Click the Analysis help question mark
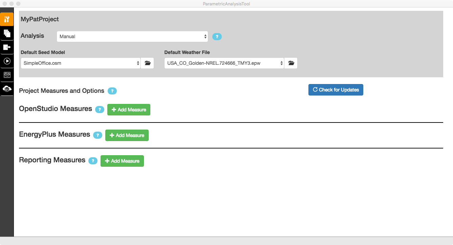The image size is (453, 245). click(x=217, y=36)
